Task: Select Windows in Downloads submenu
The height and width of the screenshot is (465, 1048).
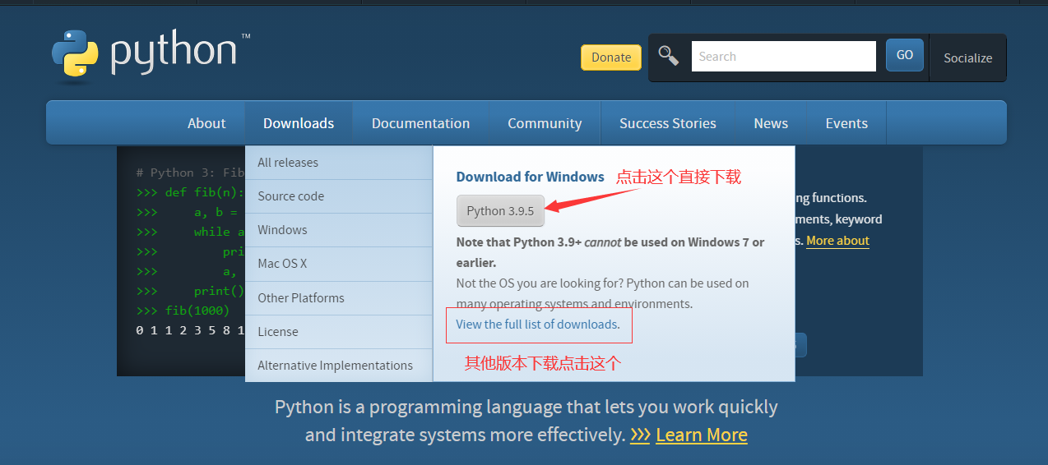Action: [339, 230]
